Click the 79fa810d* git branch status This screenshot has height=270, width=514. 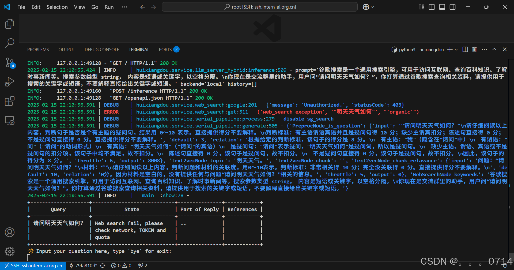point(83,266)
